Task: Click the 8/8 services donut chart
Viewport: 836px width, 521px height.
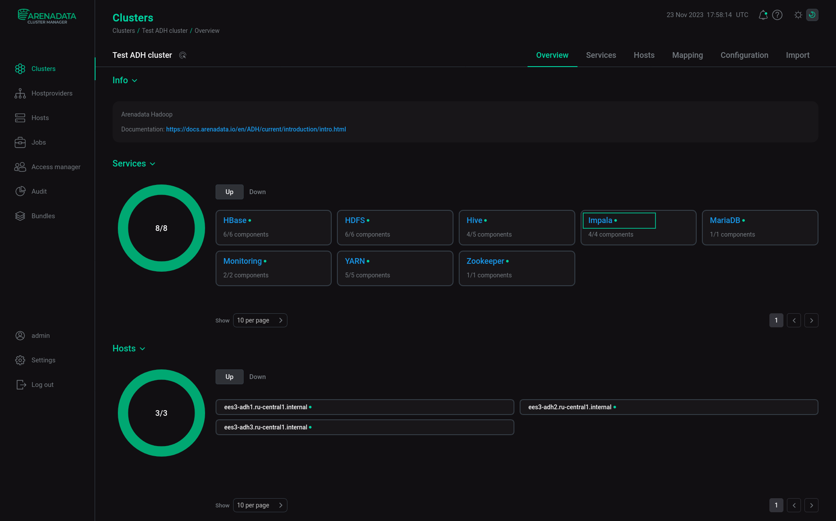Action: pyautogui.click(x=161, y=228)
